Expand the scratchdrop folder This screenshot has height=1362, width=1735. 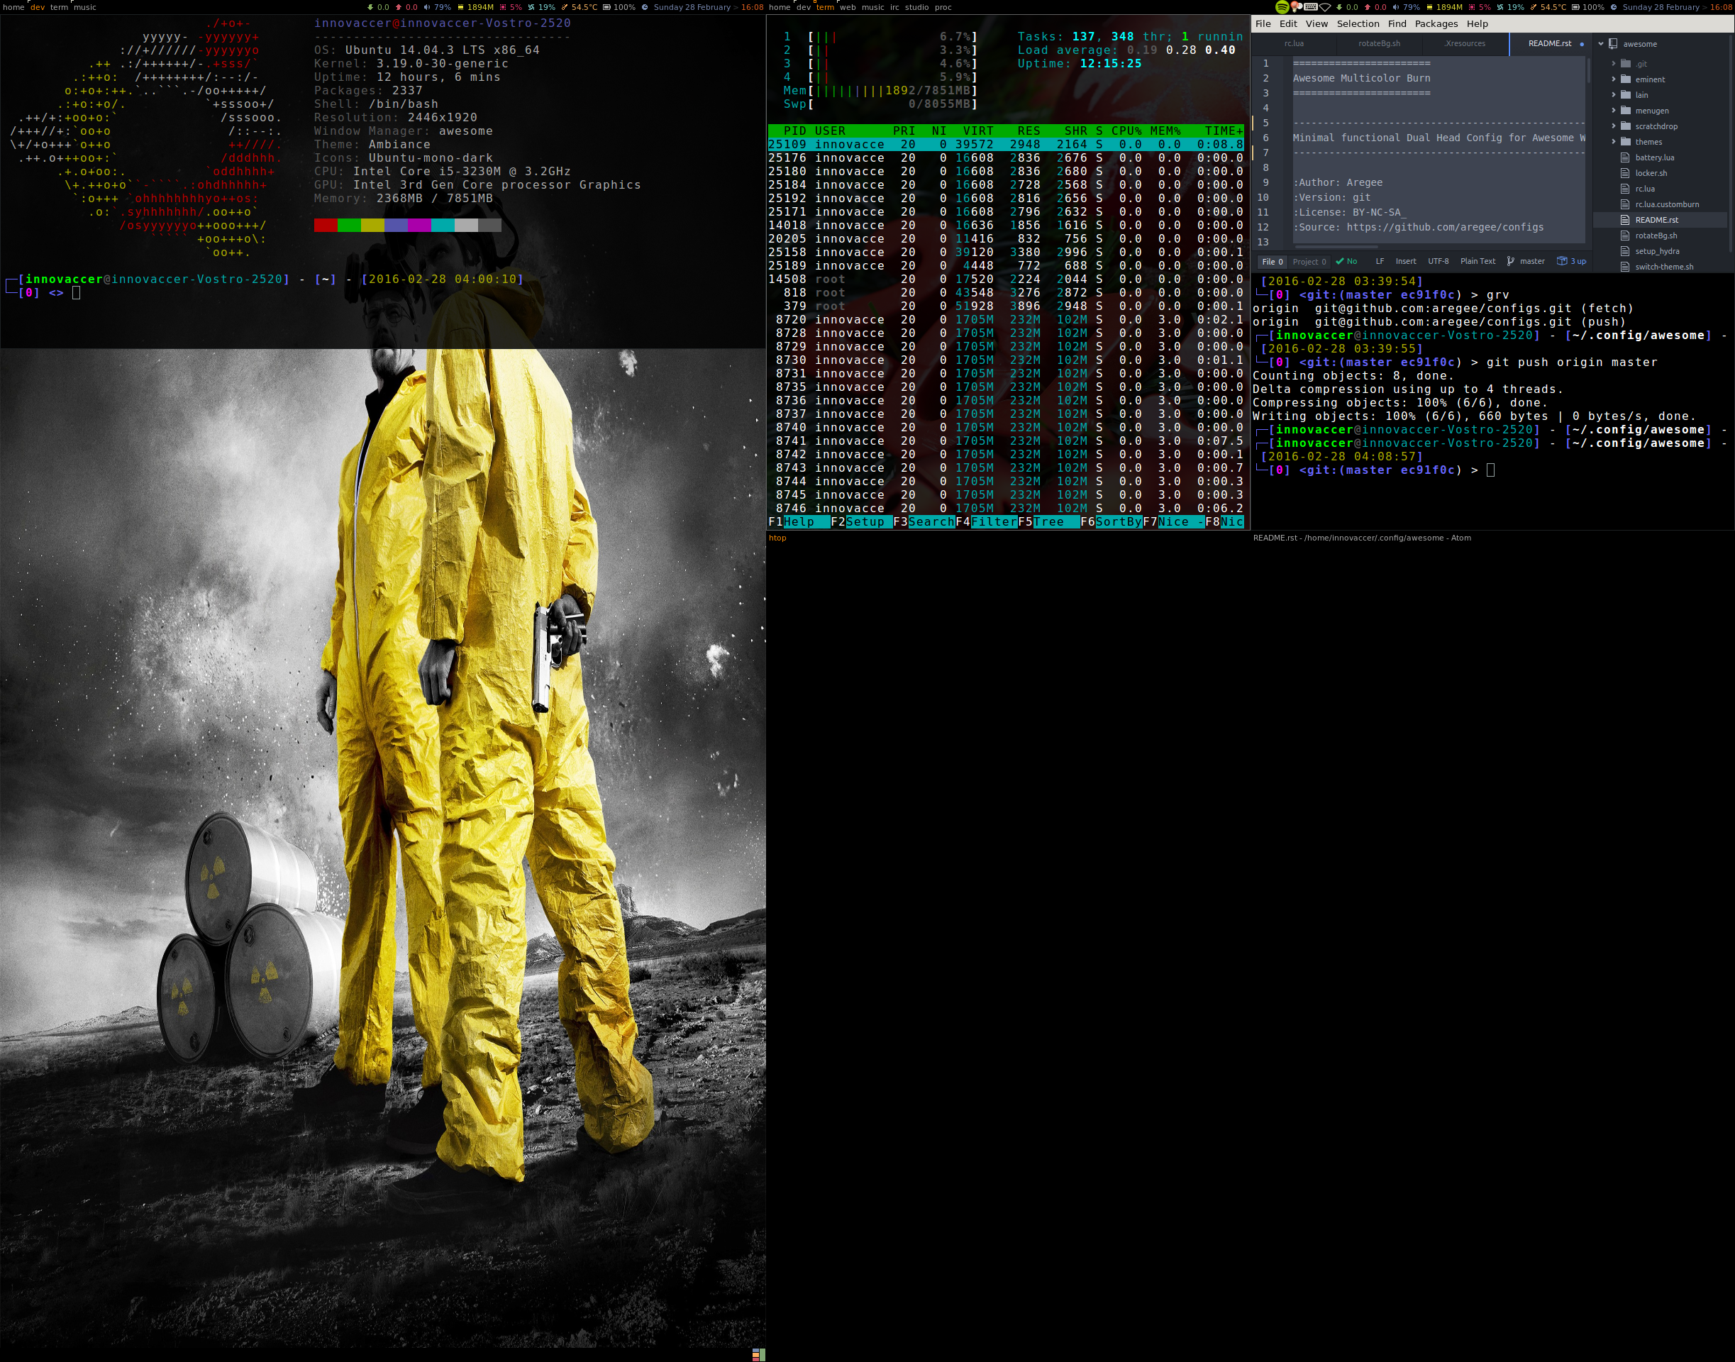pyautogui.click(x=1614, y=126)
